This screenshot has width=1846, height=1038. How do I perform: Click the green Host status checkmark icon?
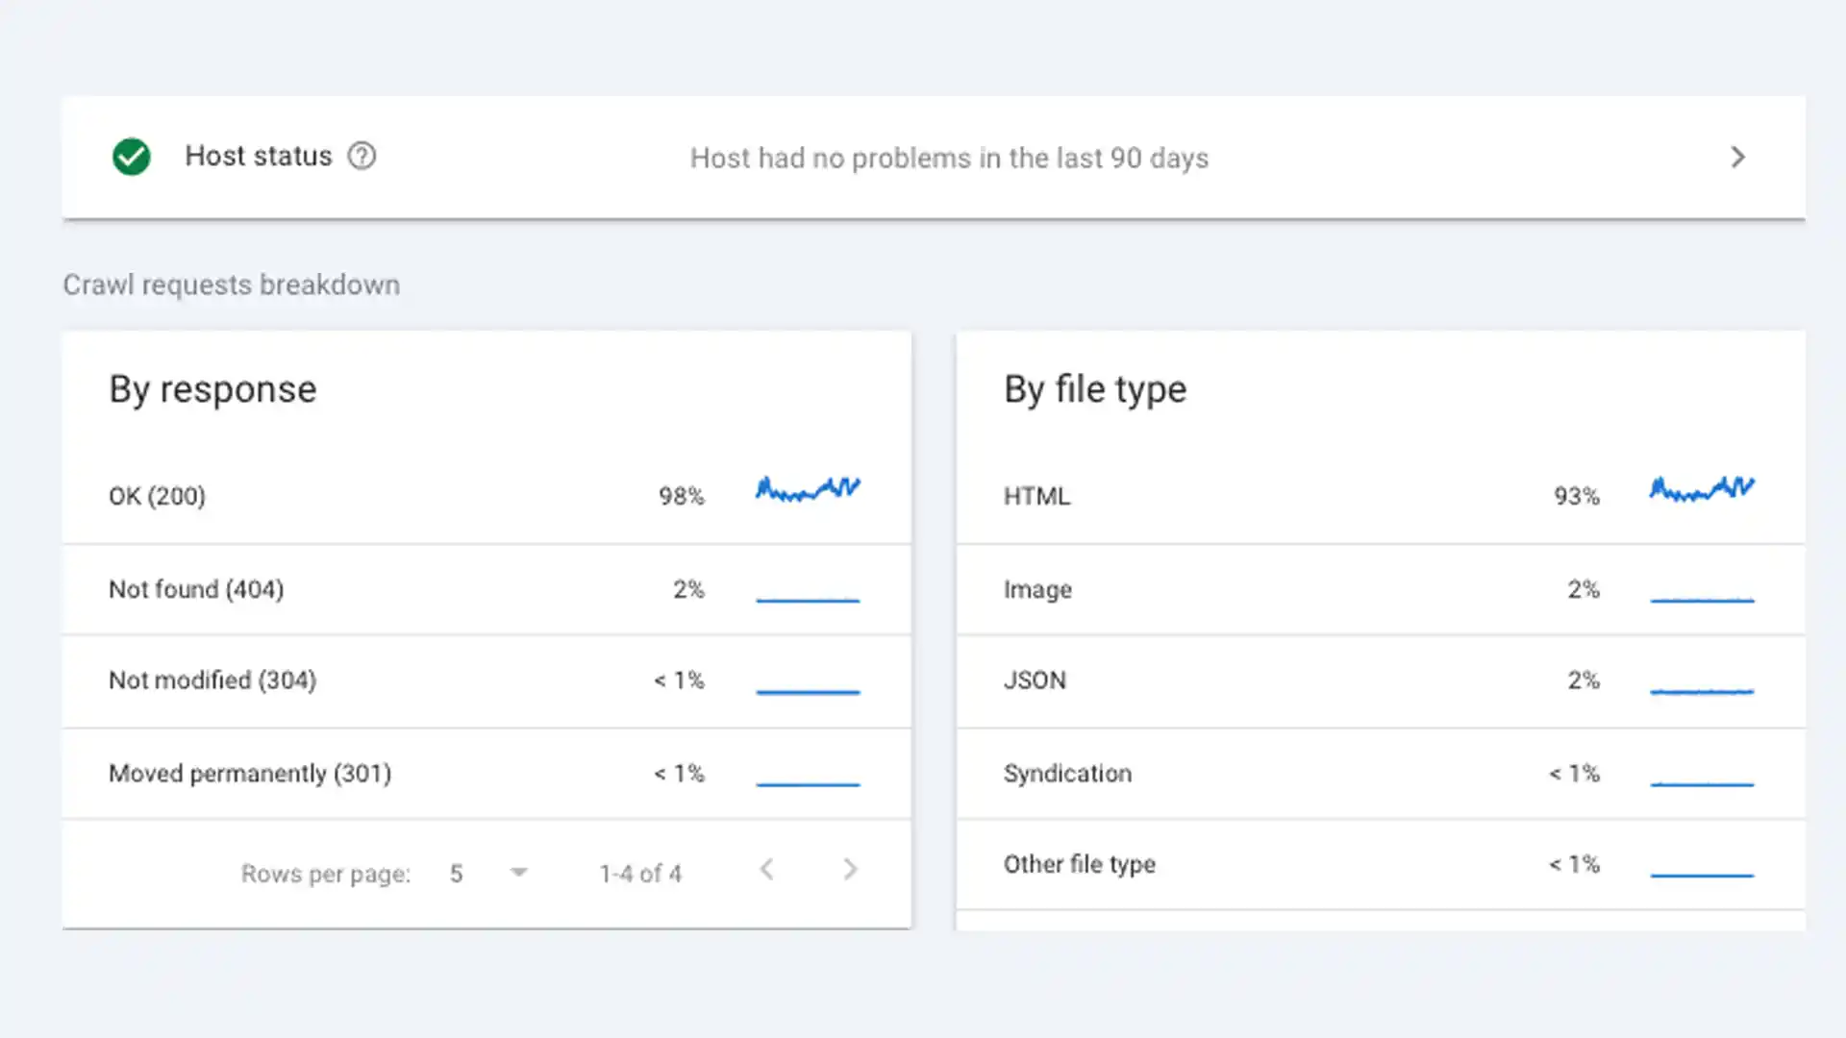point(131,157)
